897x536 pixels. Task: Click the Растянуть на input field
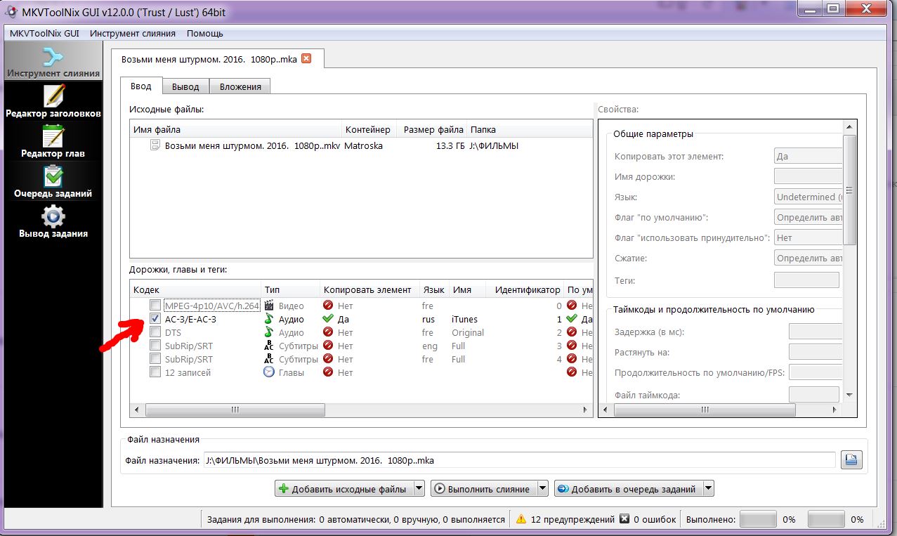click(x=815, y=352)
